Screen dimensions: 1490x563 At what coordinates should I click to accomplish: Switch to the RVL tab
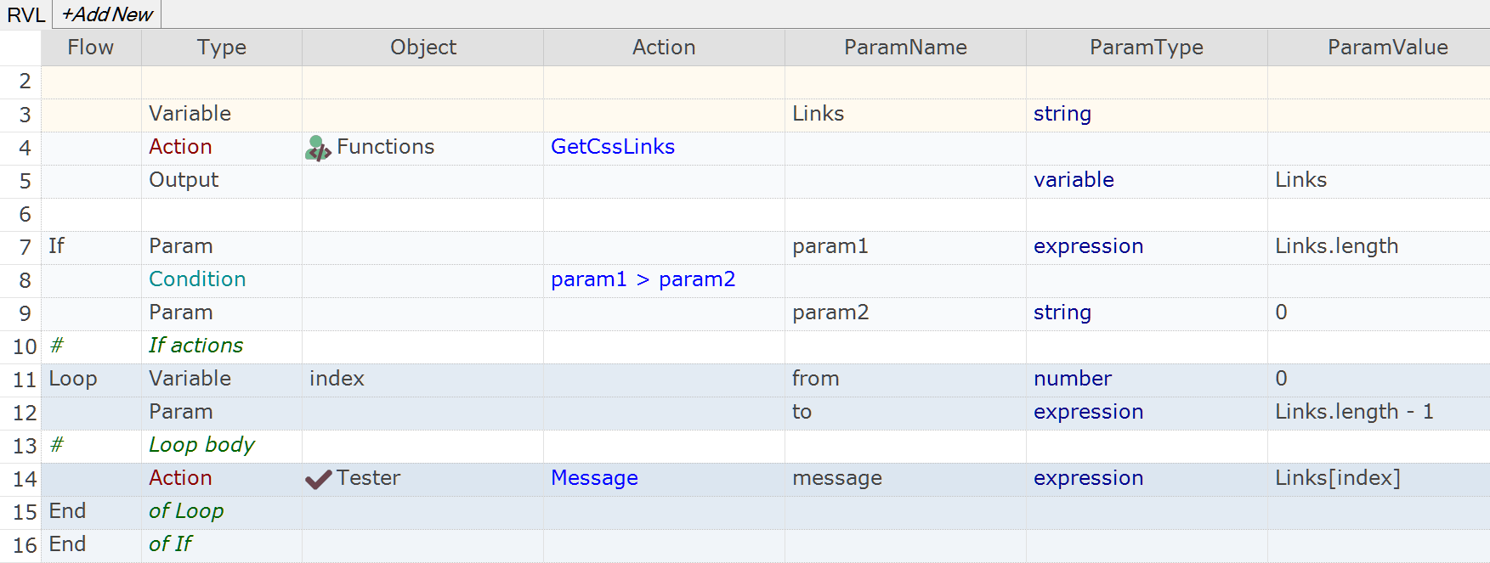coord(25,14)
